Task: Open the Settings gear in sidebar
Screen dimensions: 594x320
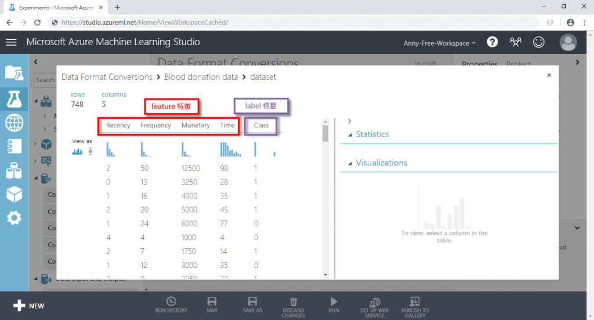Action: pos(14,218)
